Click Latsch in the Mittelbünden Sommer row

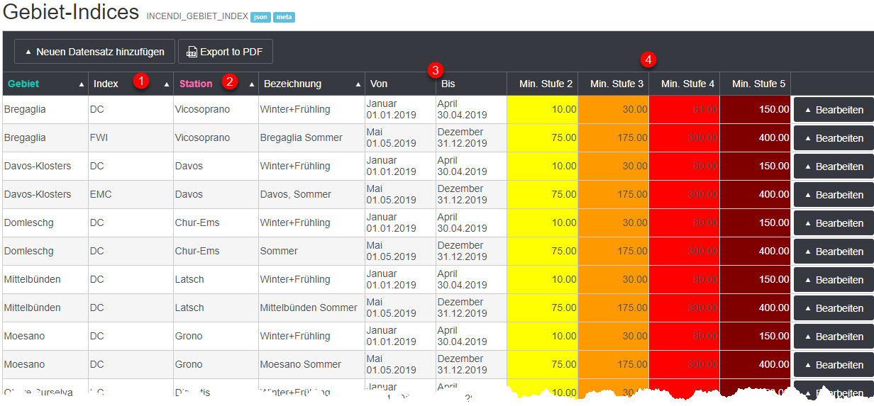216,308
